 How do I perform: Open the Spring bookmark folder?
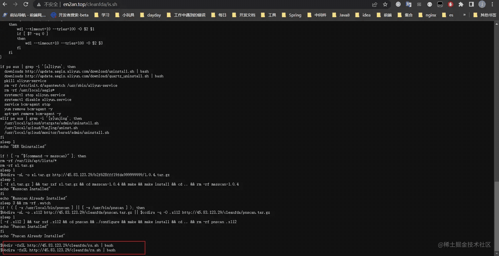point(291,15)
